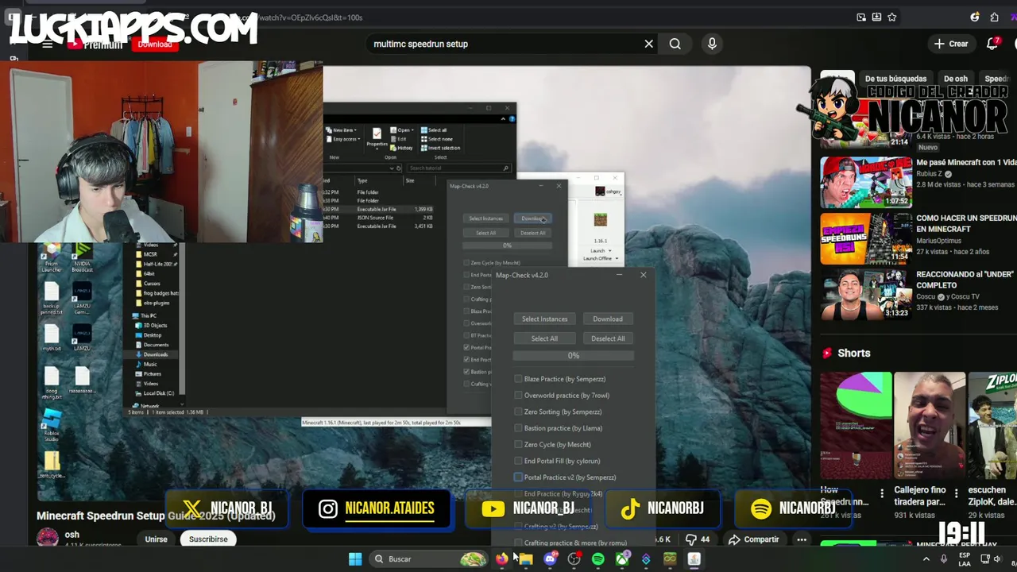Open the osh channel avatar
The image size is (1017, 572).
tap(48, 539)
